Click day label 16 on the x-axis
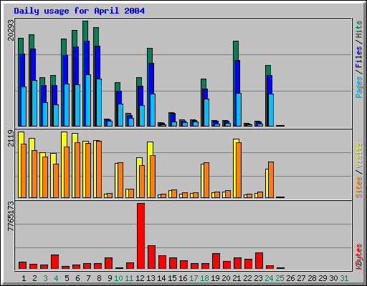The image size is (367, 286). pos(183,278)
